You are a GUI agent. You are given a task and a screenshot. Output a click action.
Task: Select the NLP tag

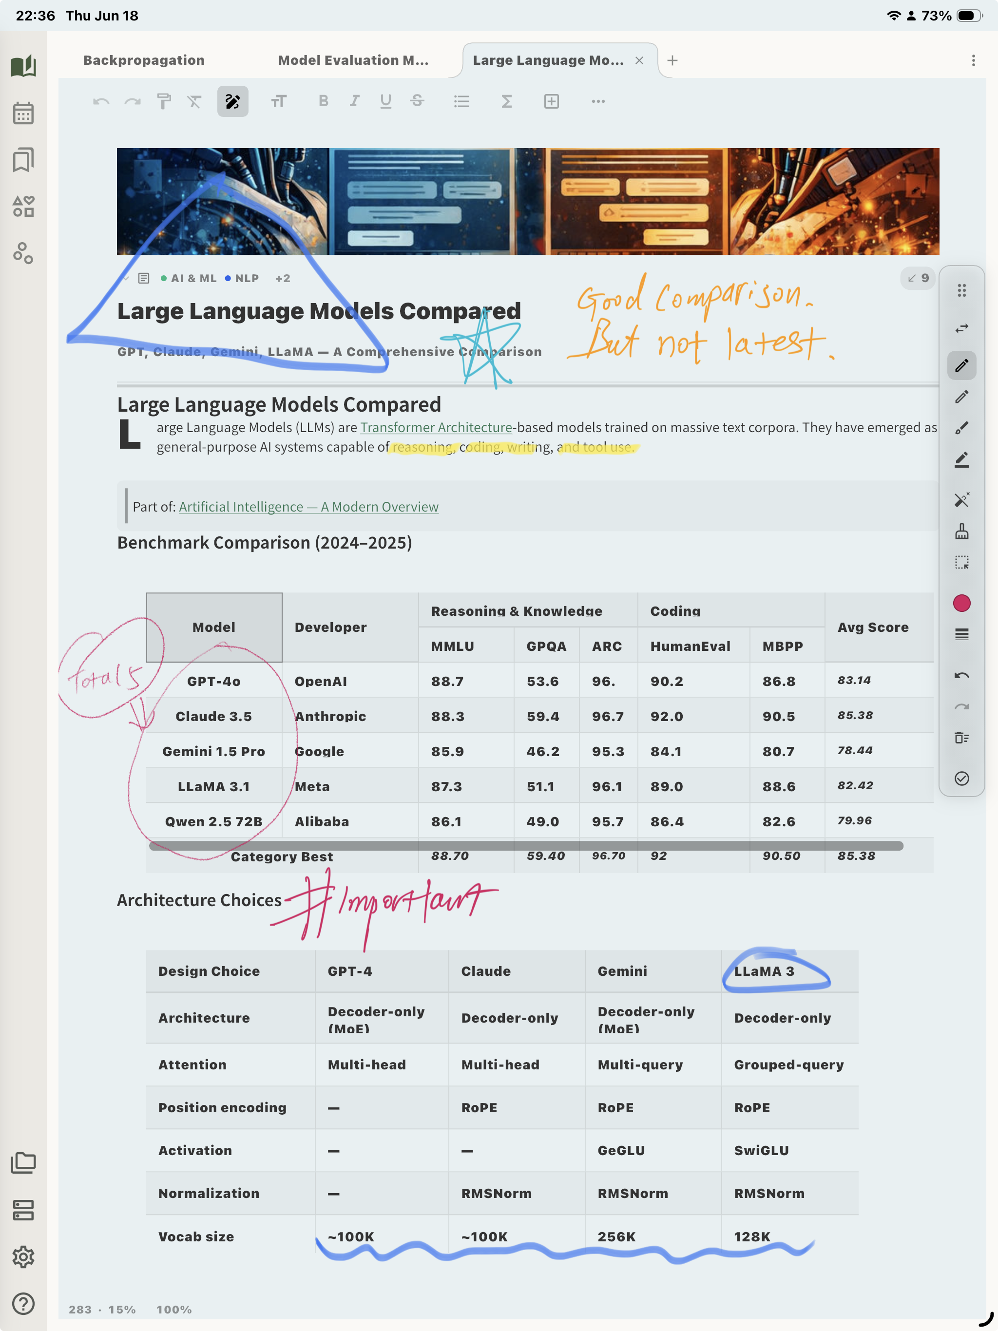pos(242,278)
